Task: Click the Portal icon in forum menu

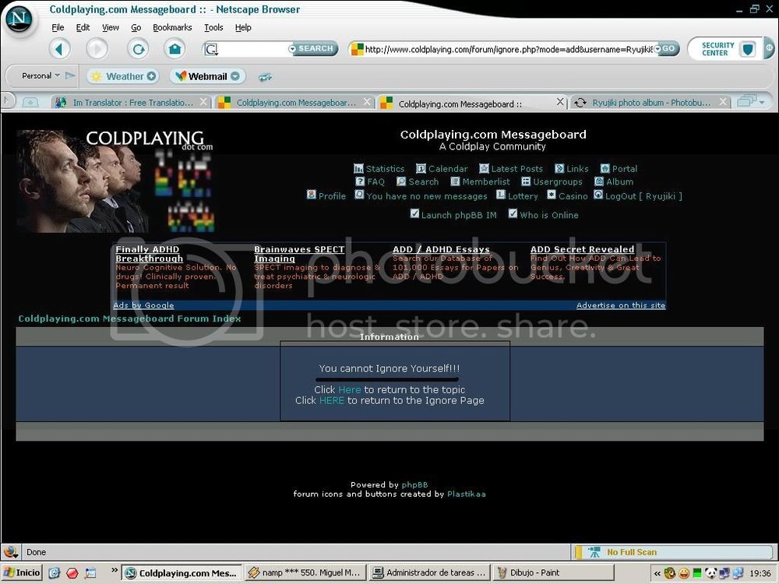Action: pyautogui.click(x=605, y=168)
